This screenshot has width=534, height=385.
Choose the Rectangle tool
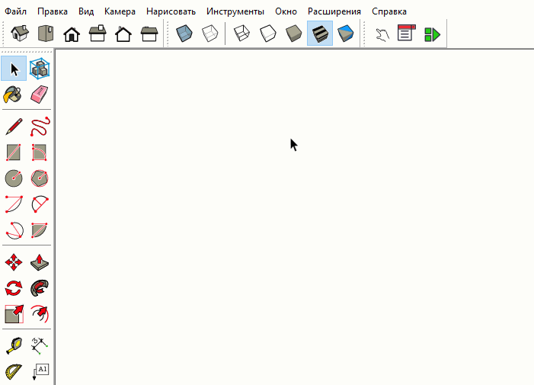tap(14, 152)
